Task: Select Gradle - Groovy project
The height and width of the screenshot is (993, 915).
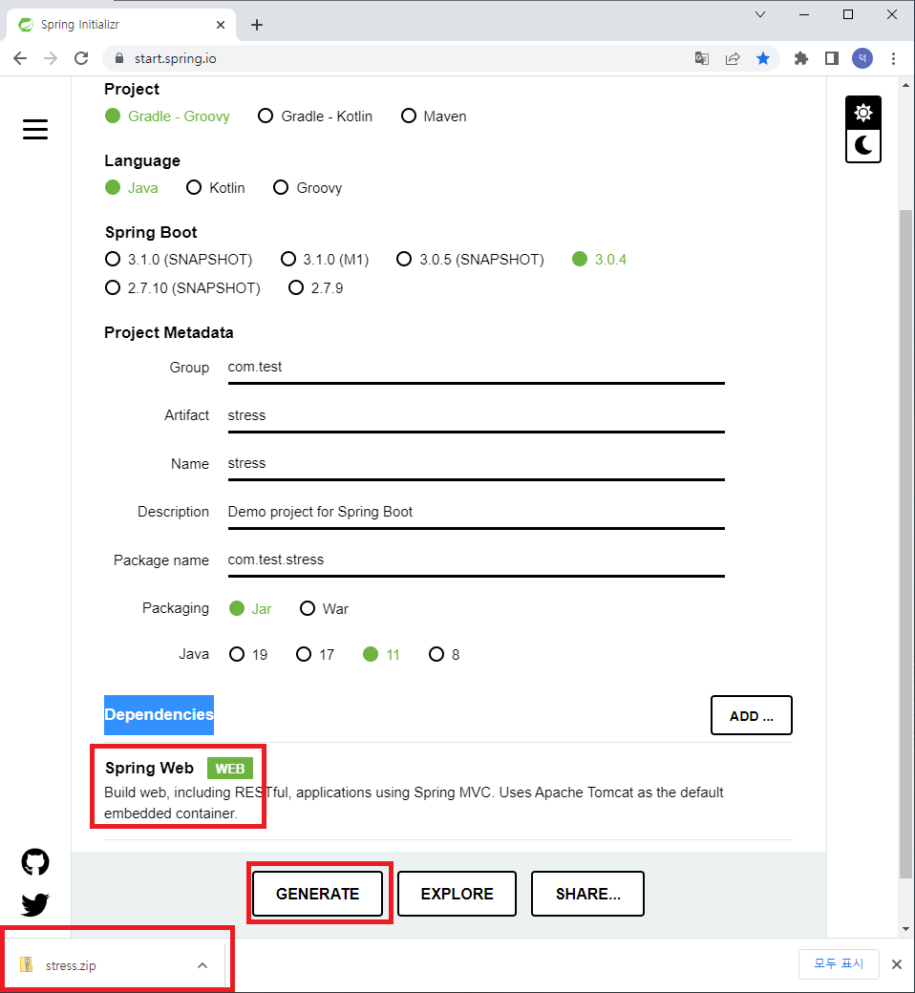Action: pyautogui.click(x=167, y=116)
